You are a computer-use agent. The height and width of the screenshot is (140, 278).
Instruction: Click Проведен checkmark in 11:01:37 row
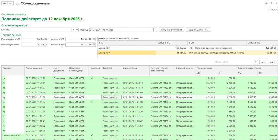92,102
